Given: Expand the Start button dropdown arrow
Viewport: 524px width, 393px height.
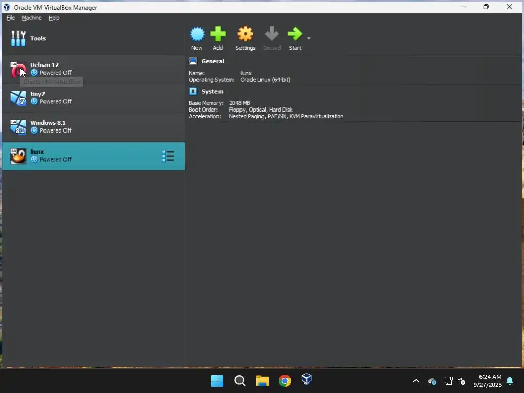Looking at the screenshot, I should pos(309,38).
